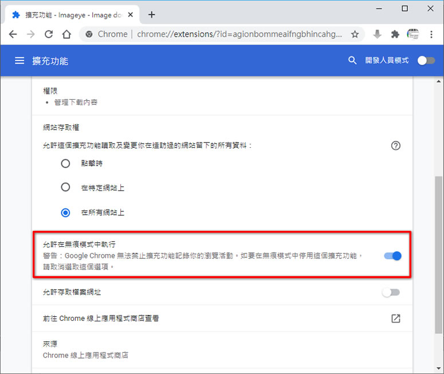Viewport: 444px width, 374px height.
Task: Click the page vertical scrollbar thumb
Action: (x=439, y=255)
